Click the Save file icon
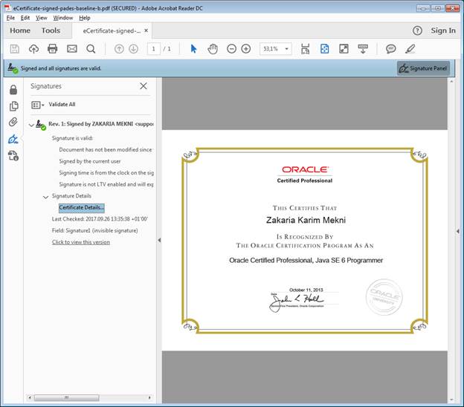 tap(15, 49)
